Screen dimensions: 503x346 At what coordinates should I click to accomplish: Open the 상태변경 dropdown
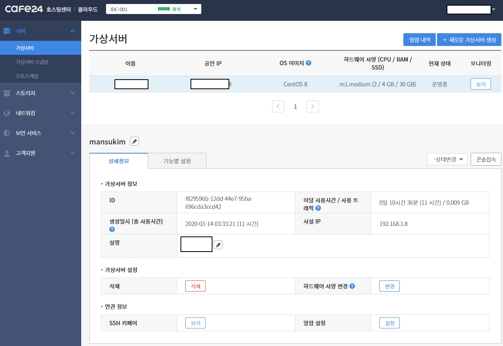447,159
